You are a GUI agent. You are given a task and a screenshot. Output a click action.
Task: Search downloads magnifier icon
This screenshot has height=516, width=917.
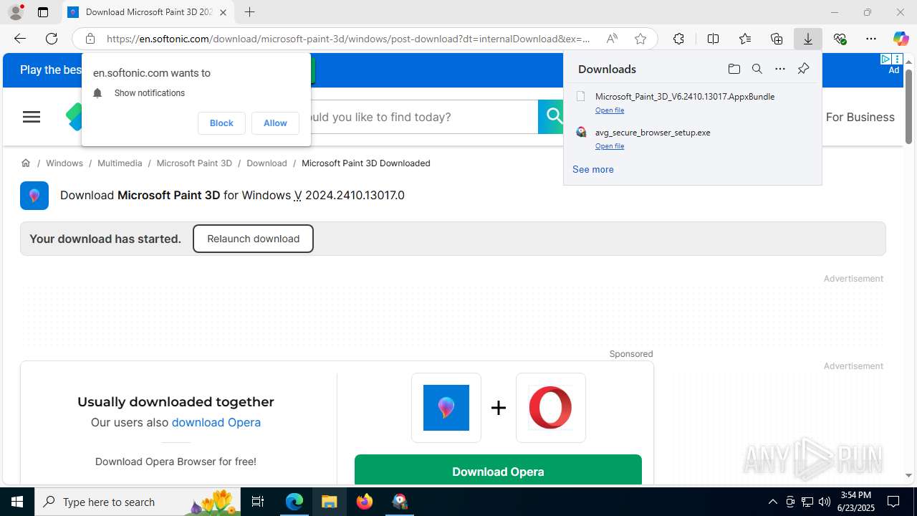click(x=757, y=69)
